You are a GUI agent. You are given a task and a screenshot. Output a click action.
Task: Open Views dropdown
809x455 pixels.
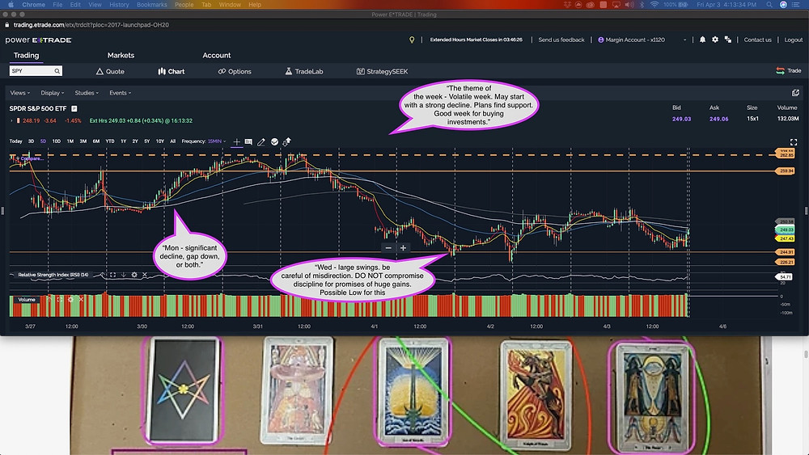tap(19, 93)
